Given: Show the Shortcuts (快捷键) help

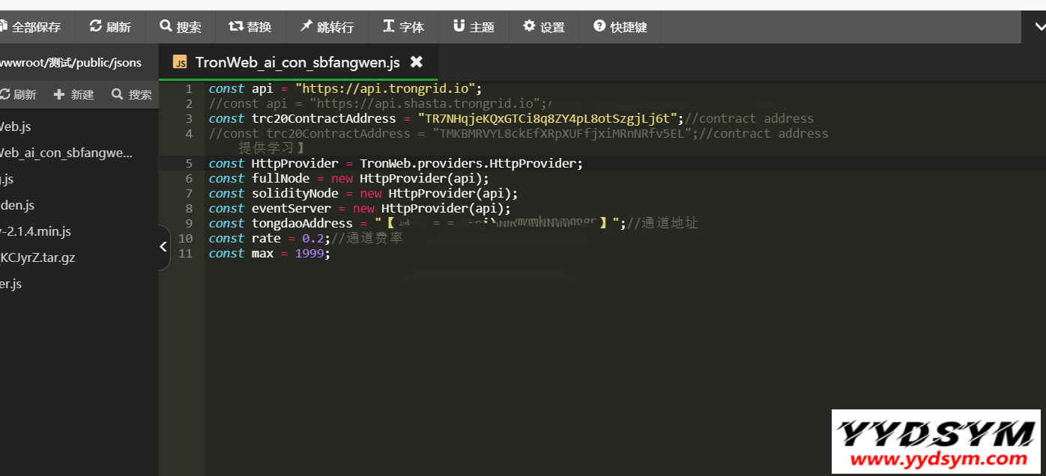Looking at the screenshot, I should click(x=599, y=27).
